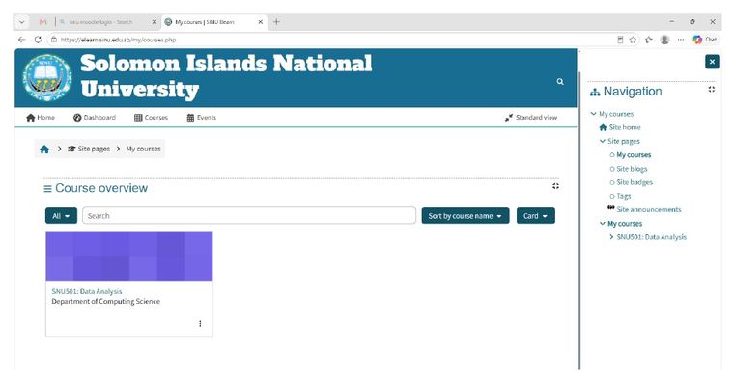Open a new browser tab

tap(276, 22)
